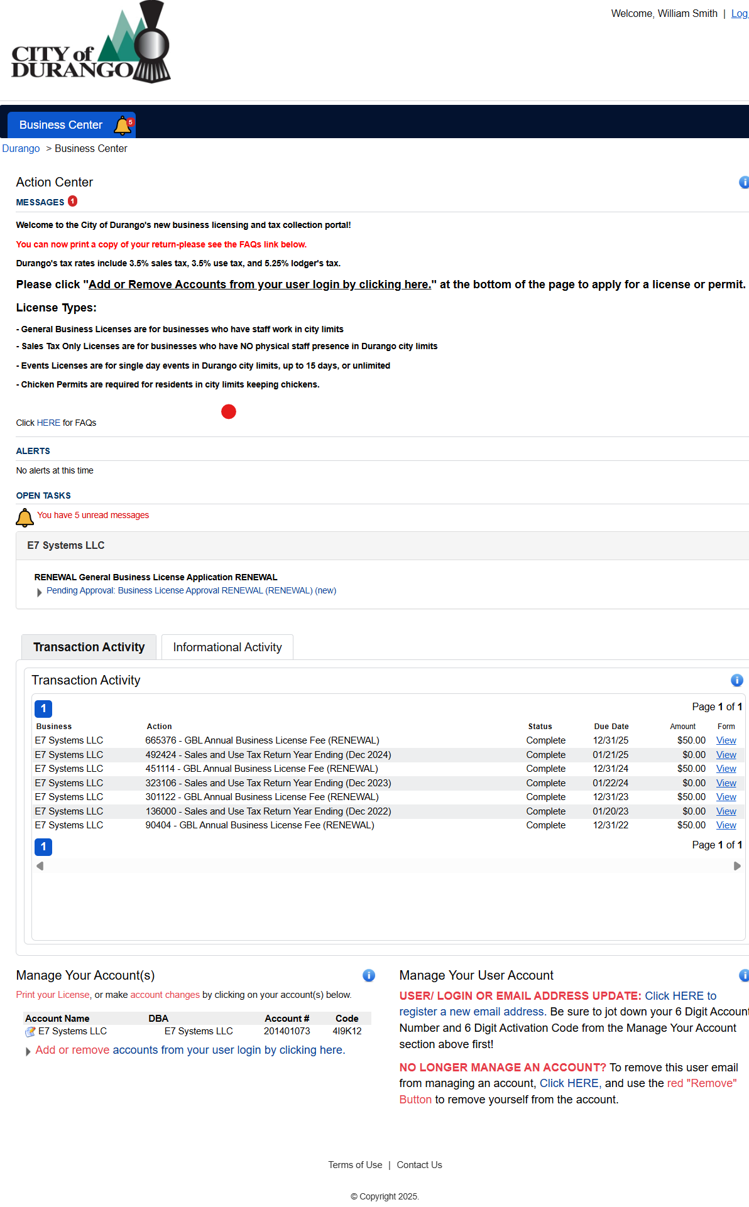Click the Durango breadcrumb link
The height and width of the screenshot is (1207, 749).
click(x=21, y=149)
